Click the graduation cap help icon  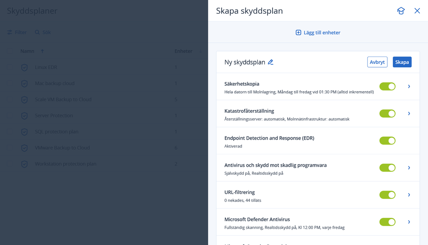(401, 11)
